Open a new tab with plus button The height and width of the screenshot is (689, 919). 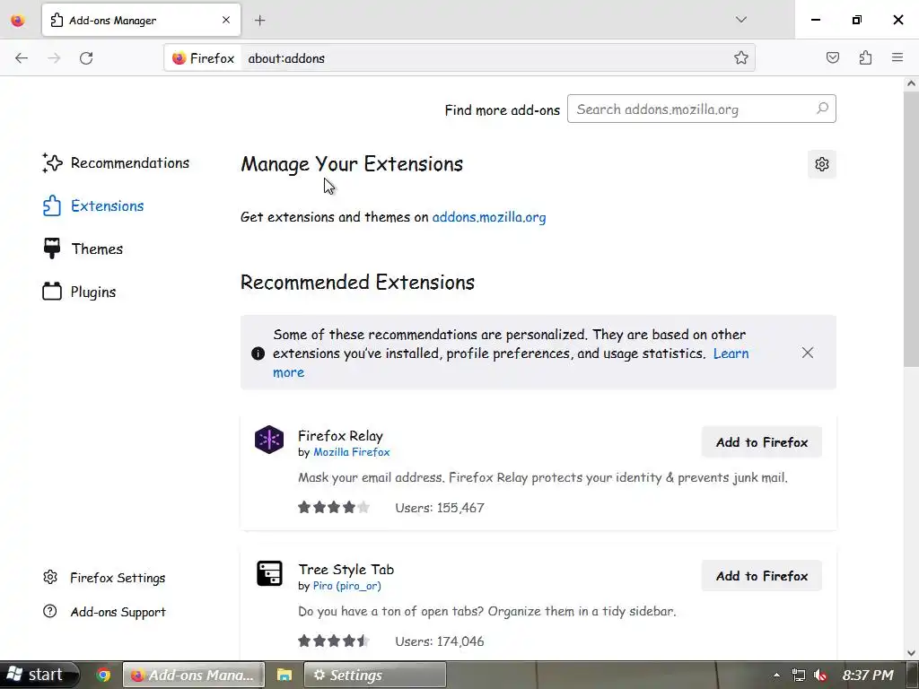click(x=259, y=21)
